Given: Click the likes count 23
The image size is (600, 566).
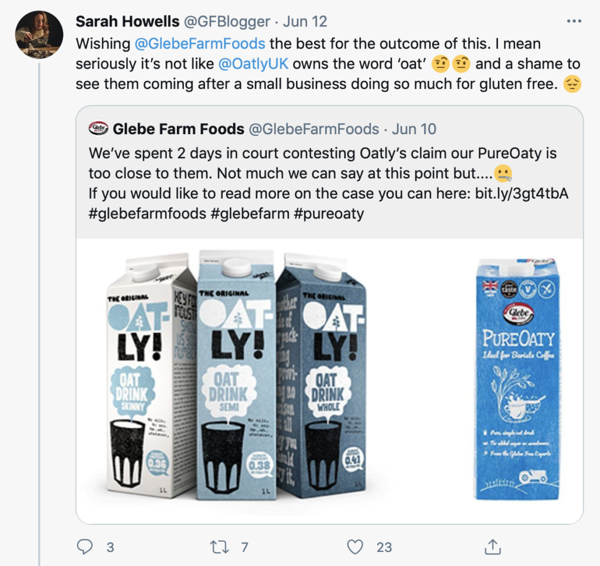Looking at the screenshot, I should [x=384, y=547].
